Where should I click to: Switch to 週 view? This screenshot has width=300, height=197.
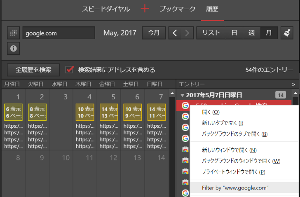coord(251,33)
